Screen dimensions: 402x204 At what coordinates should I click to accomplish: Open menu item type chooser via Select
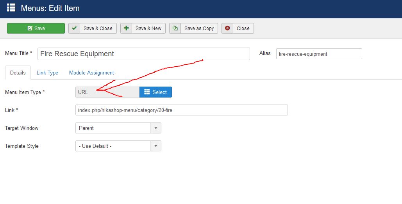click(x=155, y=92)
